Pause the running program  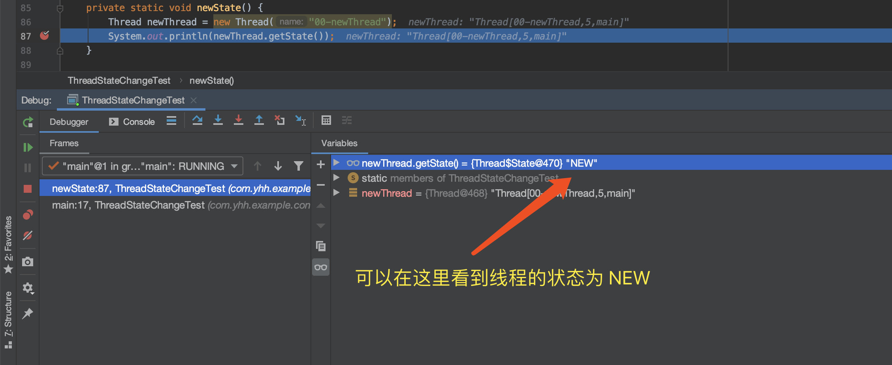[28, 168]
